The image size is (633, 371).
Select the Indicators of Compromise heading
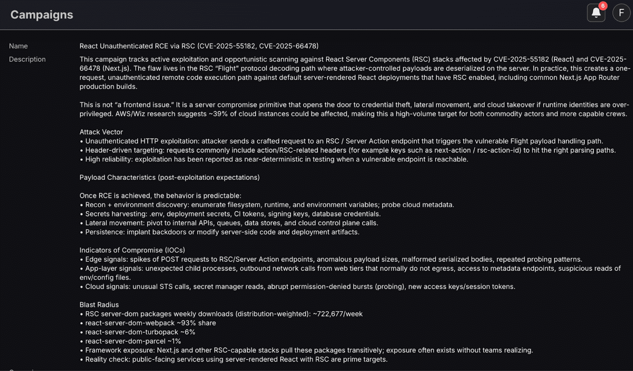click(132, 250)
